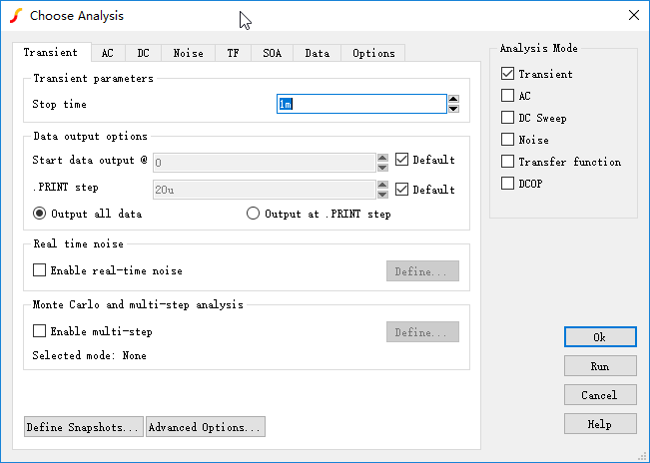Enable DCOP analysis mode checkbox

tap(507, 183)
